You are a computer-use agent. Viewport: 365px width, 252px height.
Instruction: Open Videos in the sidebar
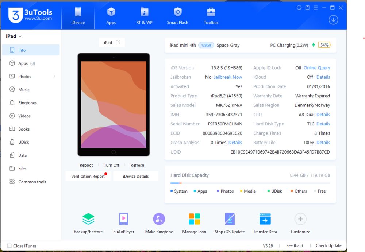pyautogui.click(x=31, y=116)
